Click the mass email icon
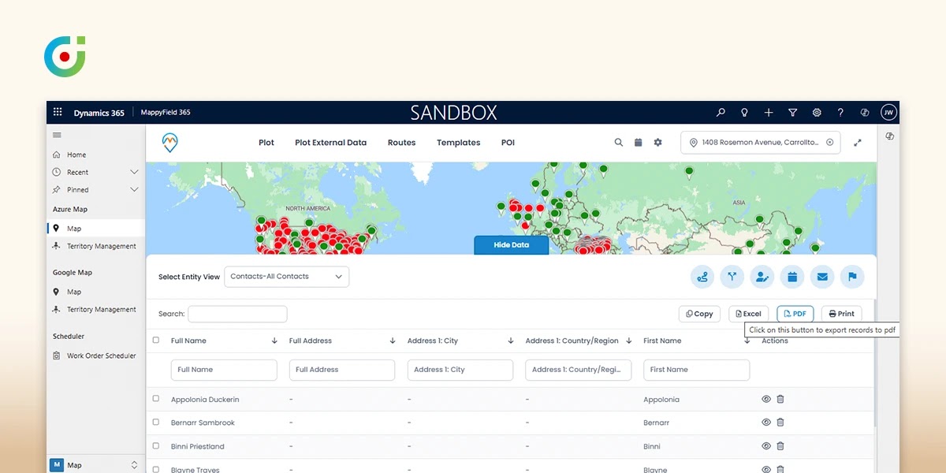The image size is (946, 473). [x=822, y=277]
